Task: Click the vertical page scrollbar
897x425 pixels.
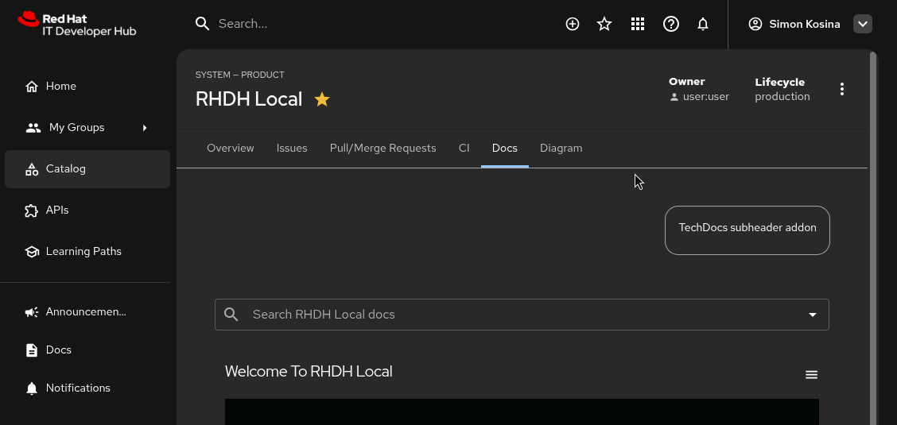Action: tap(874, 238)
